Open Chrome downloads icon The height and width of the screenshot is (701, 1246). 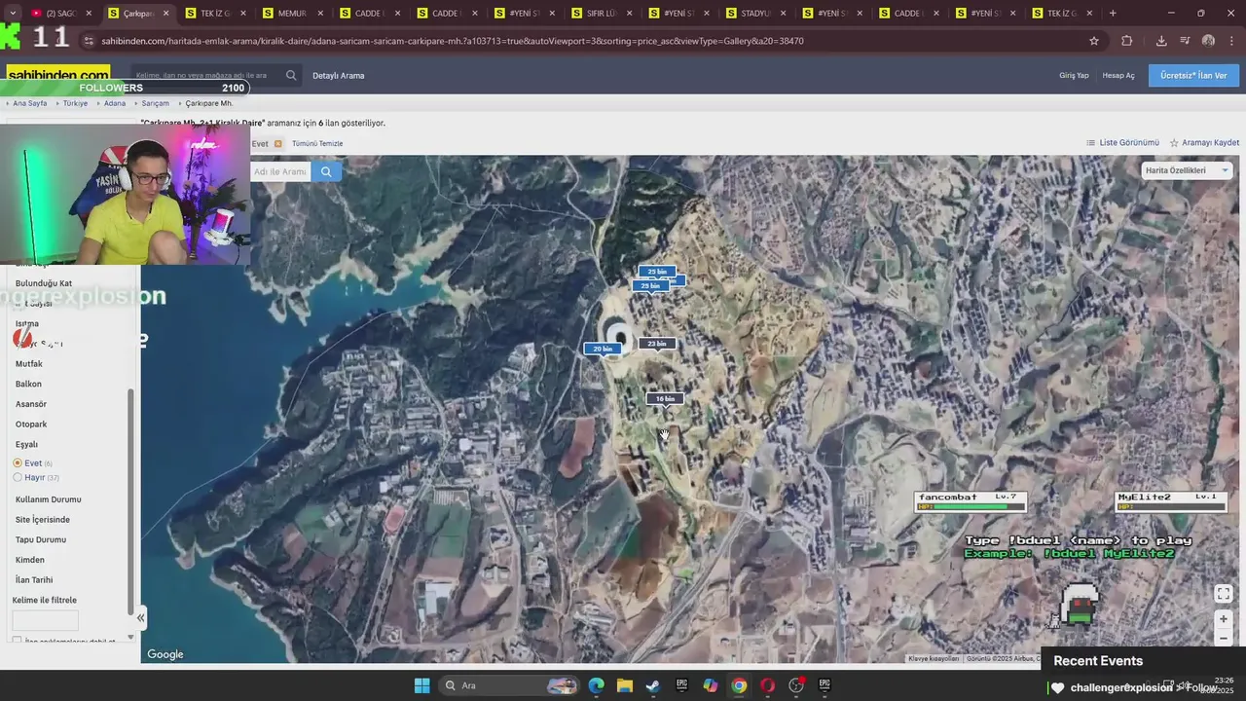1161,41
